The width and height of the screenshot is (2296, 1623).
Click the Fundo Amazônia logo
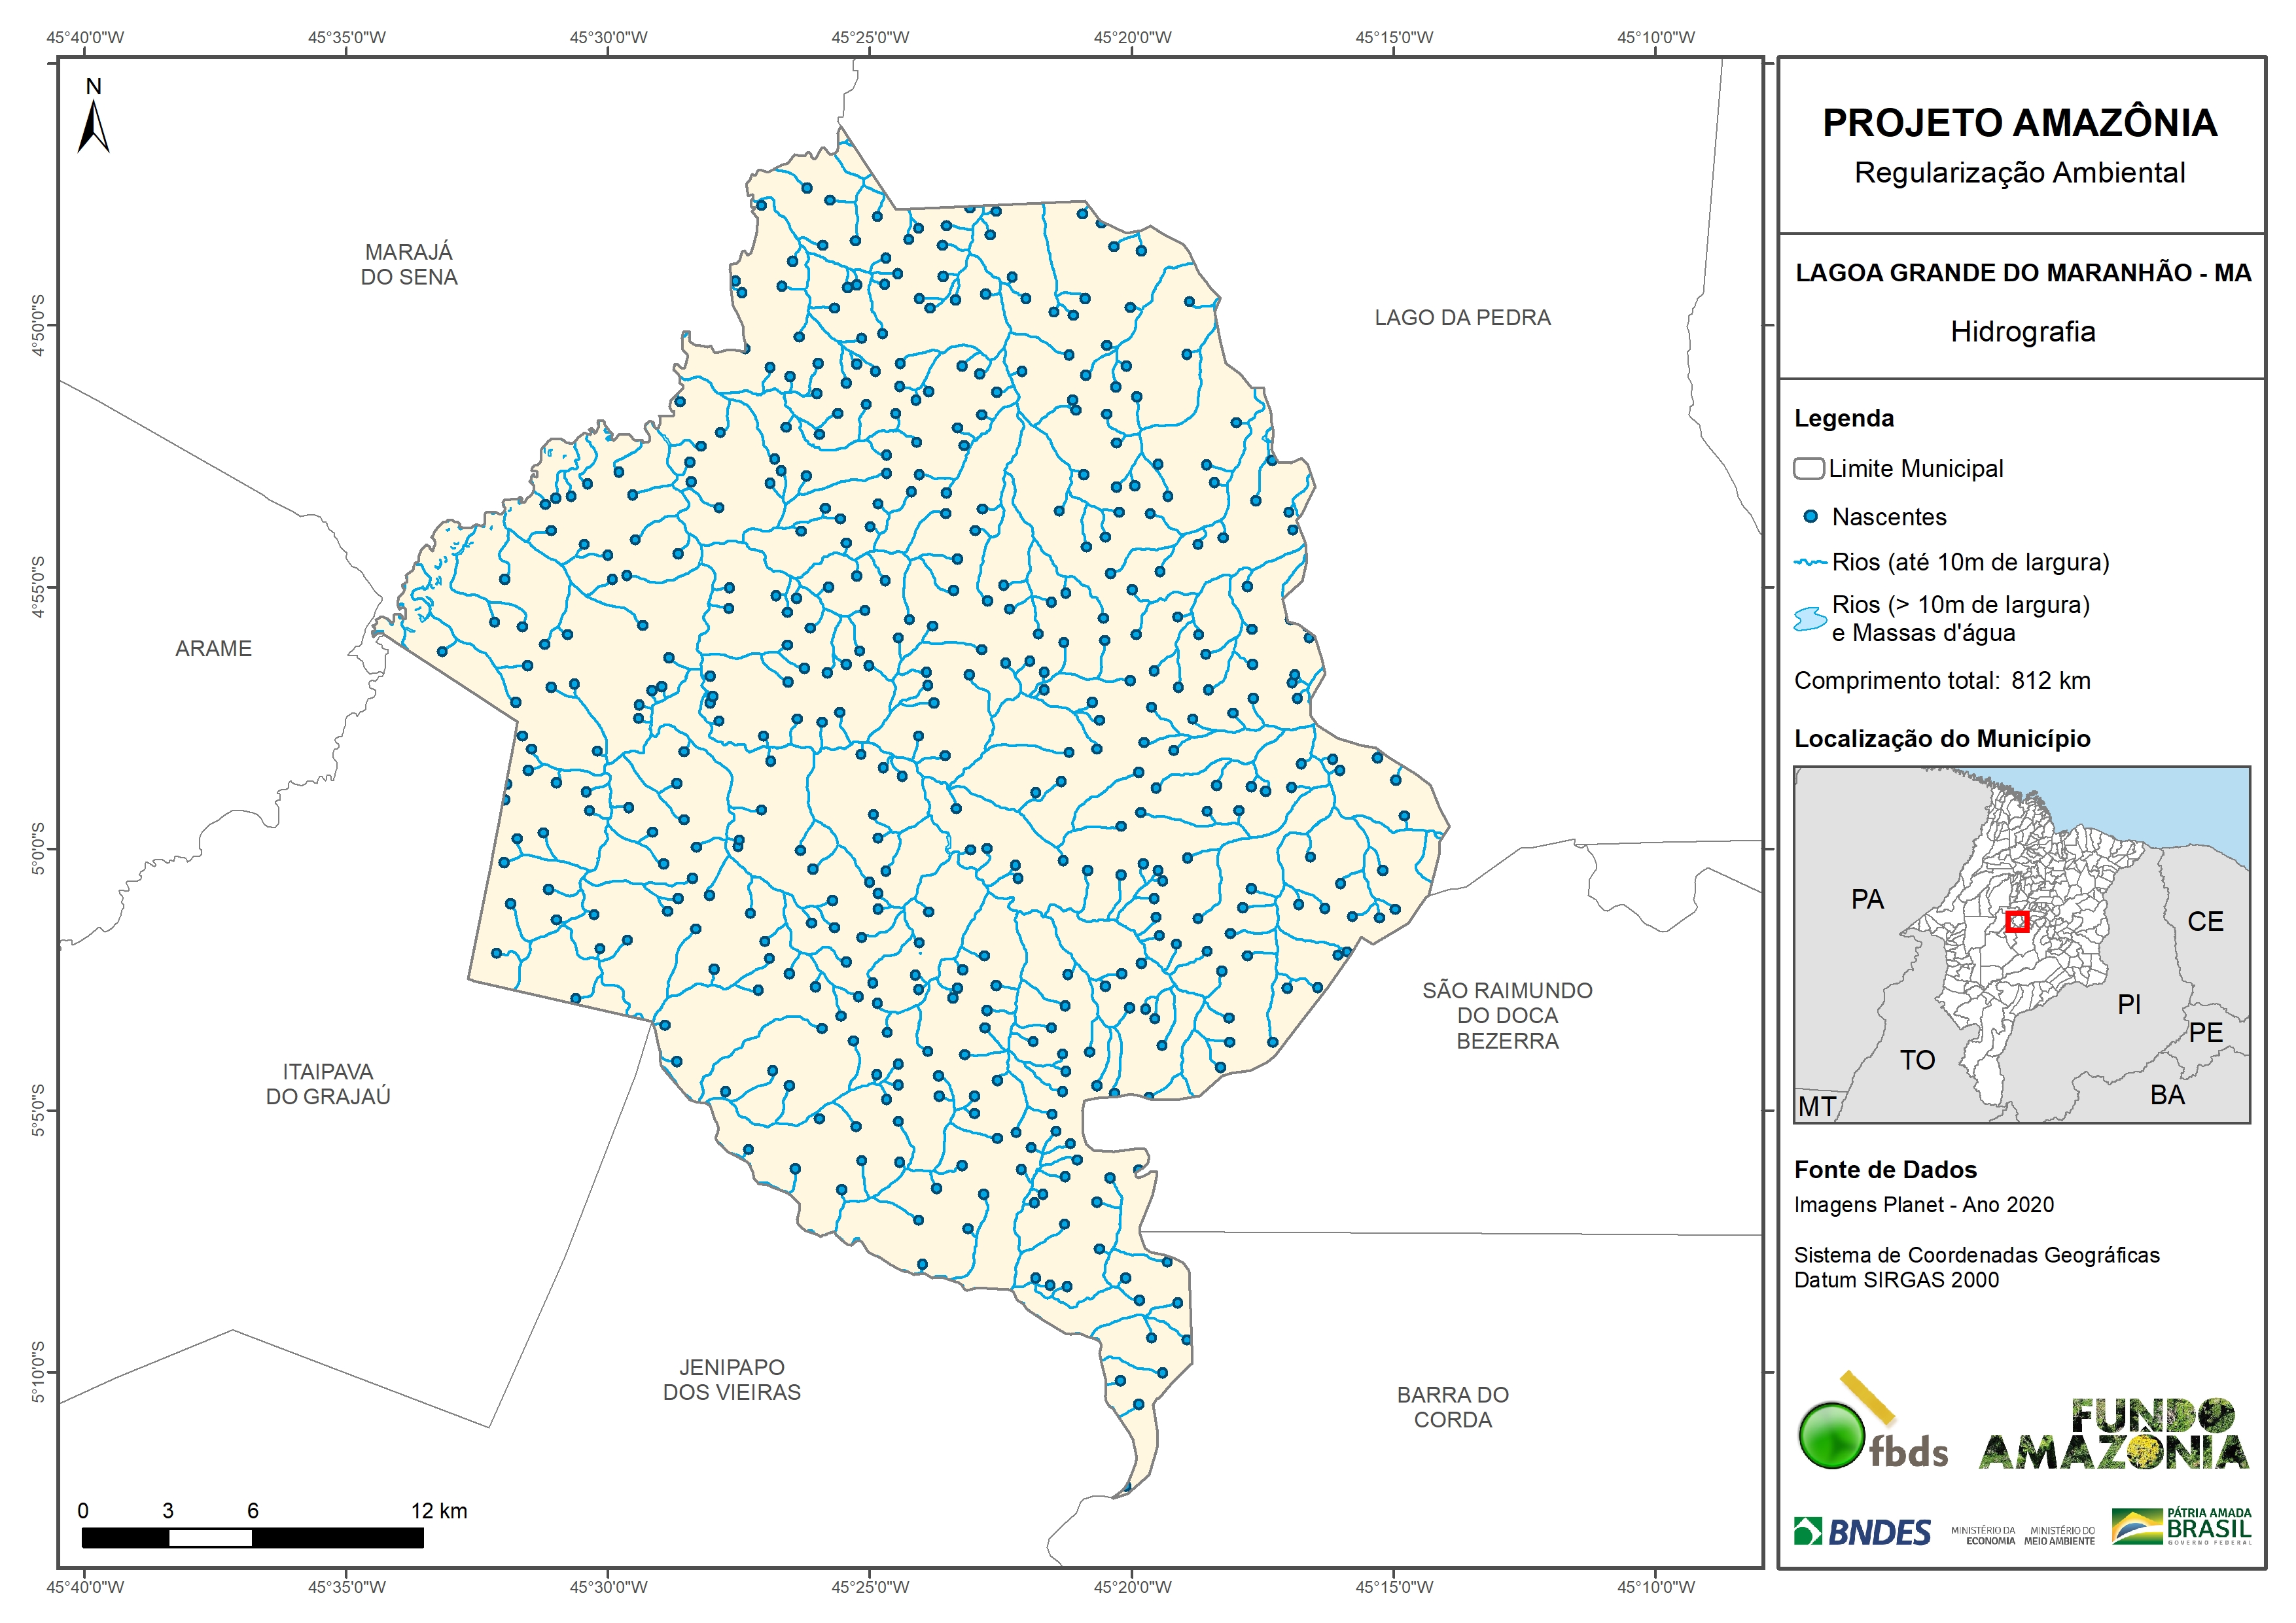pyautogui.click(x=2113, y=1435)
